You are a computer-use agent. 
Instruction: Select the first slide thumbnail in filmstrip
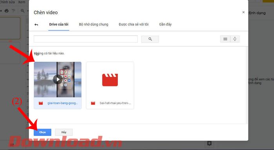point(10,28)
